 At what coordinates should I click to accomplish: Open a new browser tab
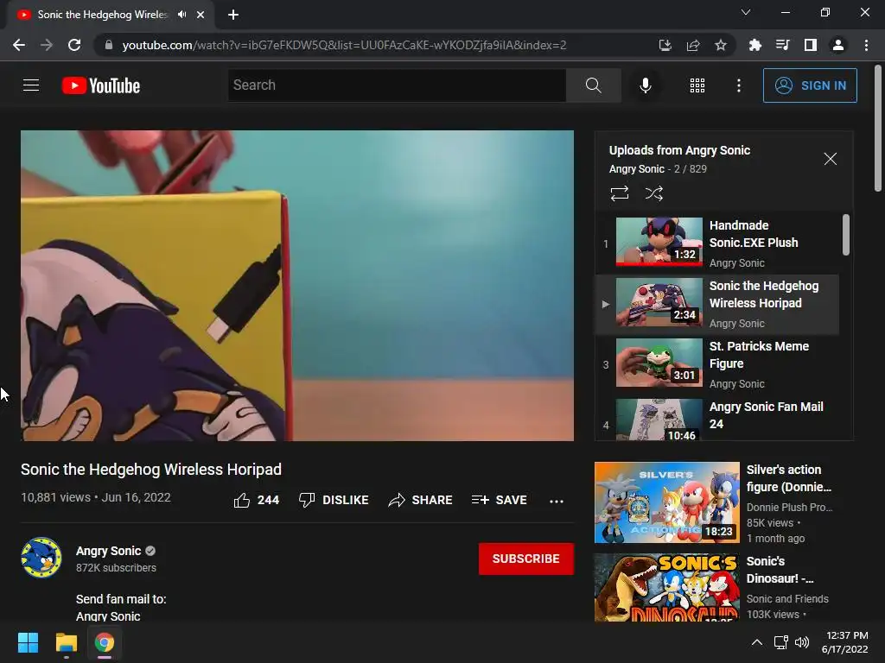tap(233, 15)
